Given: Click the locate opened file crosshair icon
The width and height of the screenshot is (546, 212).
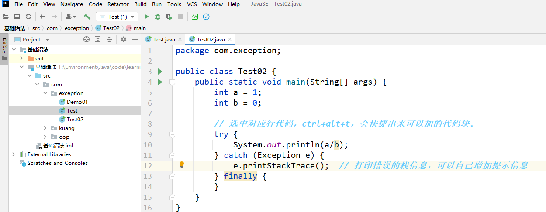Looking at the screenshot, I should [x=86, y=39].
